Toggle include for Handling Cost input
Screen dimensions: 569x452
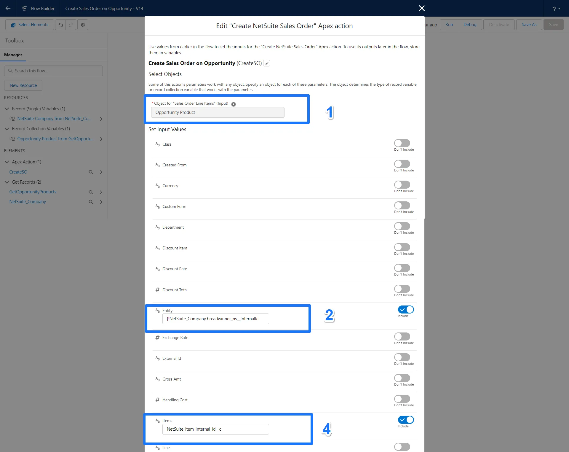tap(402, 399)
